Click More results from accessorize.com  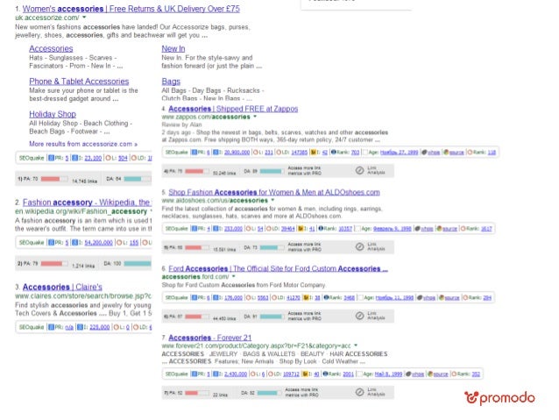point(83,144)
